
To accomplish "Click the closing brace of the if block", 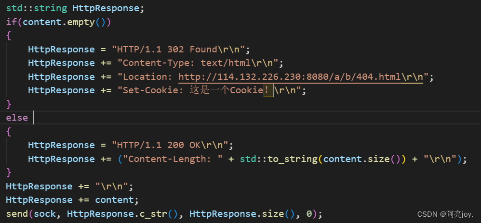I will click(x=8, y=104).
